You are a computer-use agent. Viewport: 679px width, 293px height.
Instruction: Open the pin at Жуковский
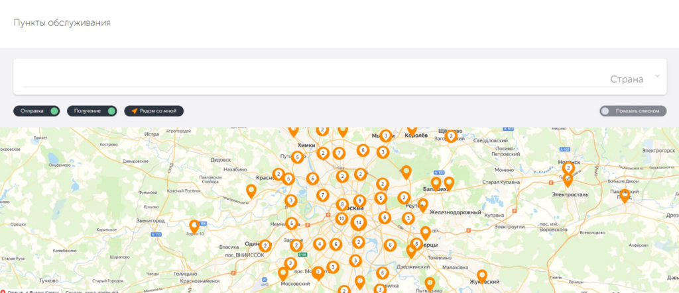click(x=482, y=276)
